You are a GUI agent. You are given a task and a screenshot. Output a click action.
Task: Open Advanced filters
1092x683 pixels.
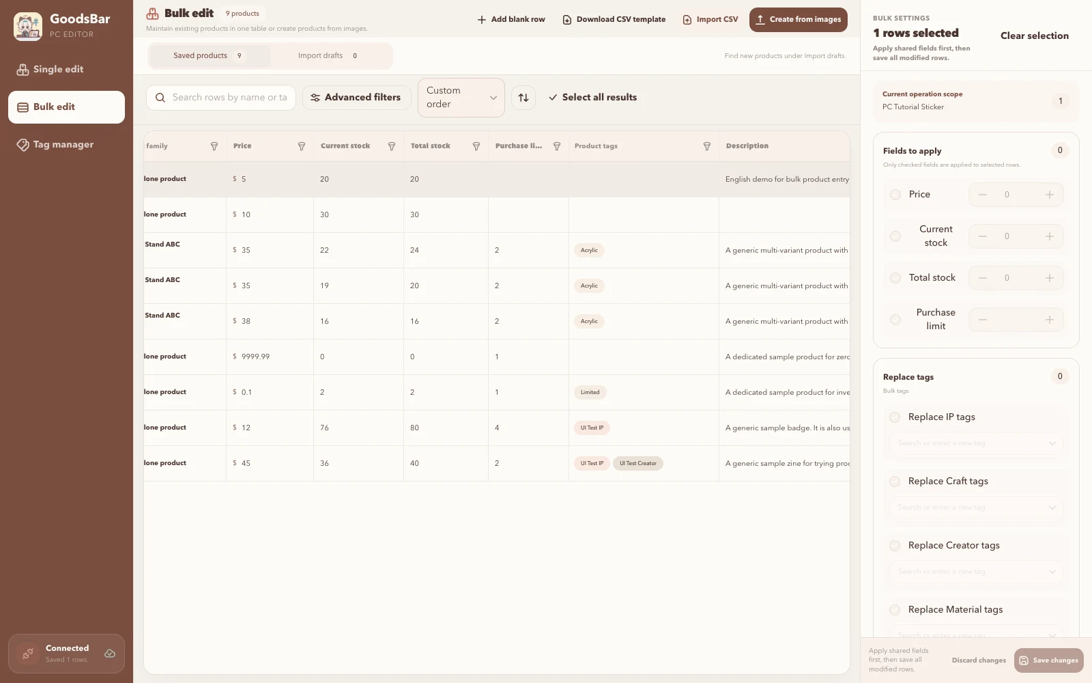click(356, 98)
